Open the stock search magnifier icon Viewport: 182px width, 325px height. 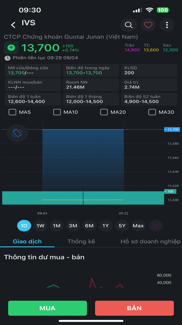[129, 25]
